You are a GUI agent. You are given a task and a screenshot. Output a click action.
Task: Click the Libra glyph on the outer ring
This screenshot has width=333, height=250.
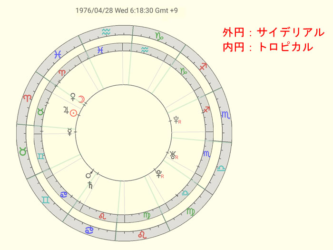(x=221, y=169)
